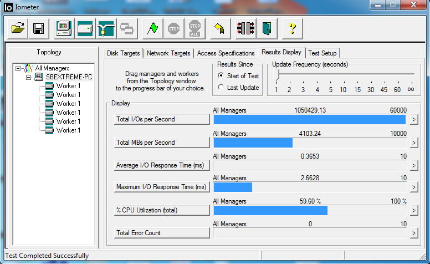Switch to the Disk Targets tab

pyautogui.click(x=124, y=53)
